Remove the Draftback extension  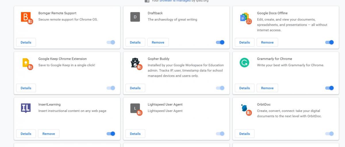pos(158,42)
